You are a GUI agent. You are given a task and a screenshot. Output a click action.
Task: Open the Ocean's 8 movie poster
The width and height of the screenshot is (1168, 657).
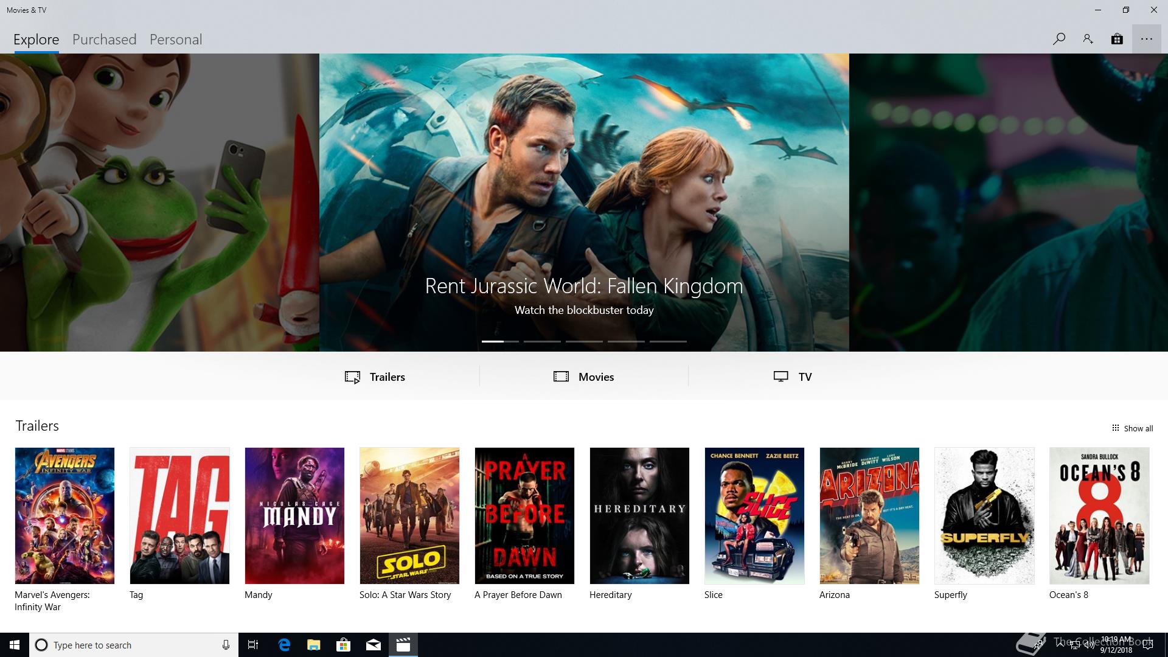coord(1099,516)
